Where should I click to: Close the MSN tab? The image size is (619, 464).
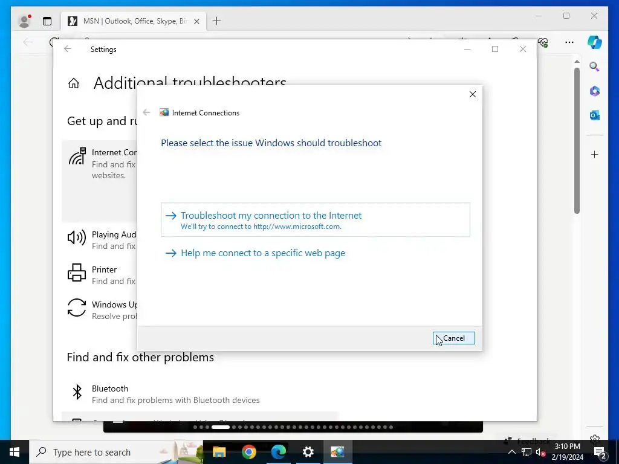click(x=196, y=21)
